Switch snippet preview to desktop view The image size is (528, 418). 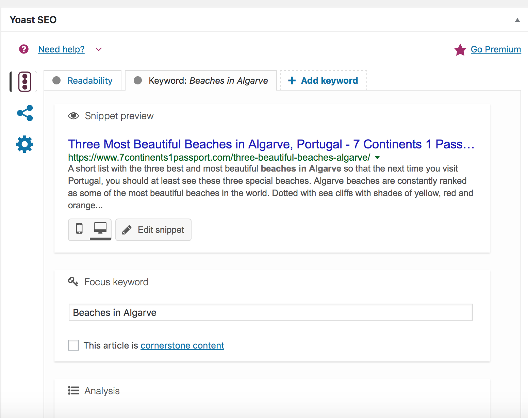100,229
